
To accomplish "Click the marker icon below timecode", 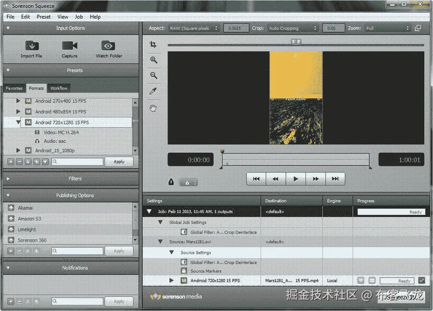I will point(171,182).
